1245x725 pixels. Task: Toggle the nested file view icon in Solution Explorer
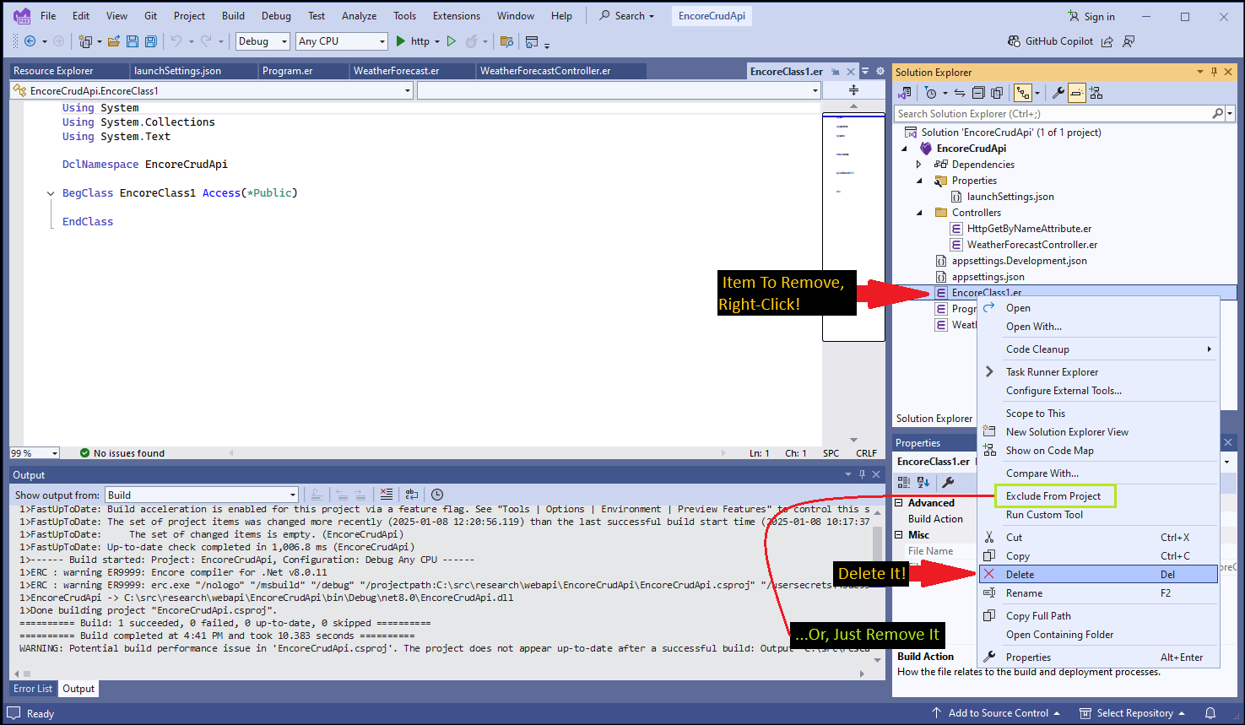(x=1023, y=93)
